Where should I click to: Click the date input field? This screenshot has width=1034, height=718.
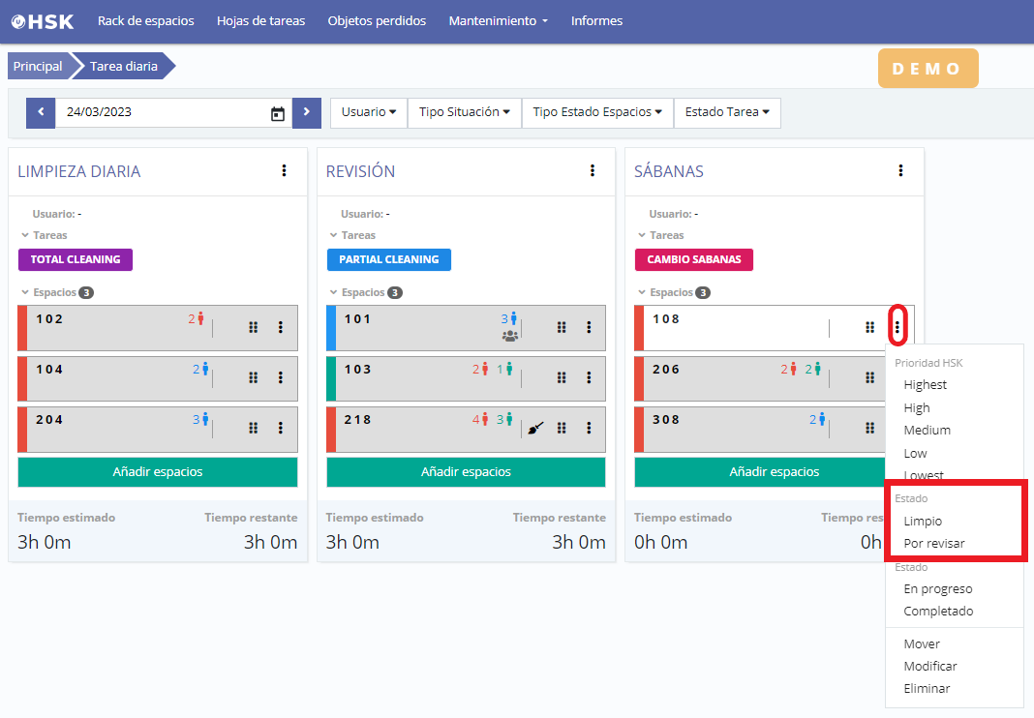pos(160,112)
